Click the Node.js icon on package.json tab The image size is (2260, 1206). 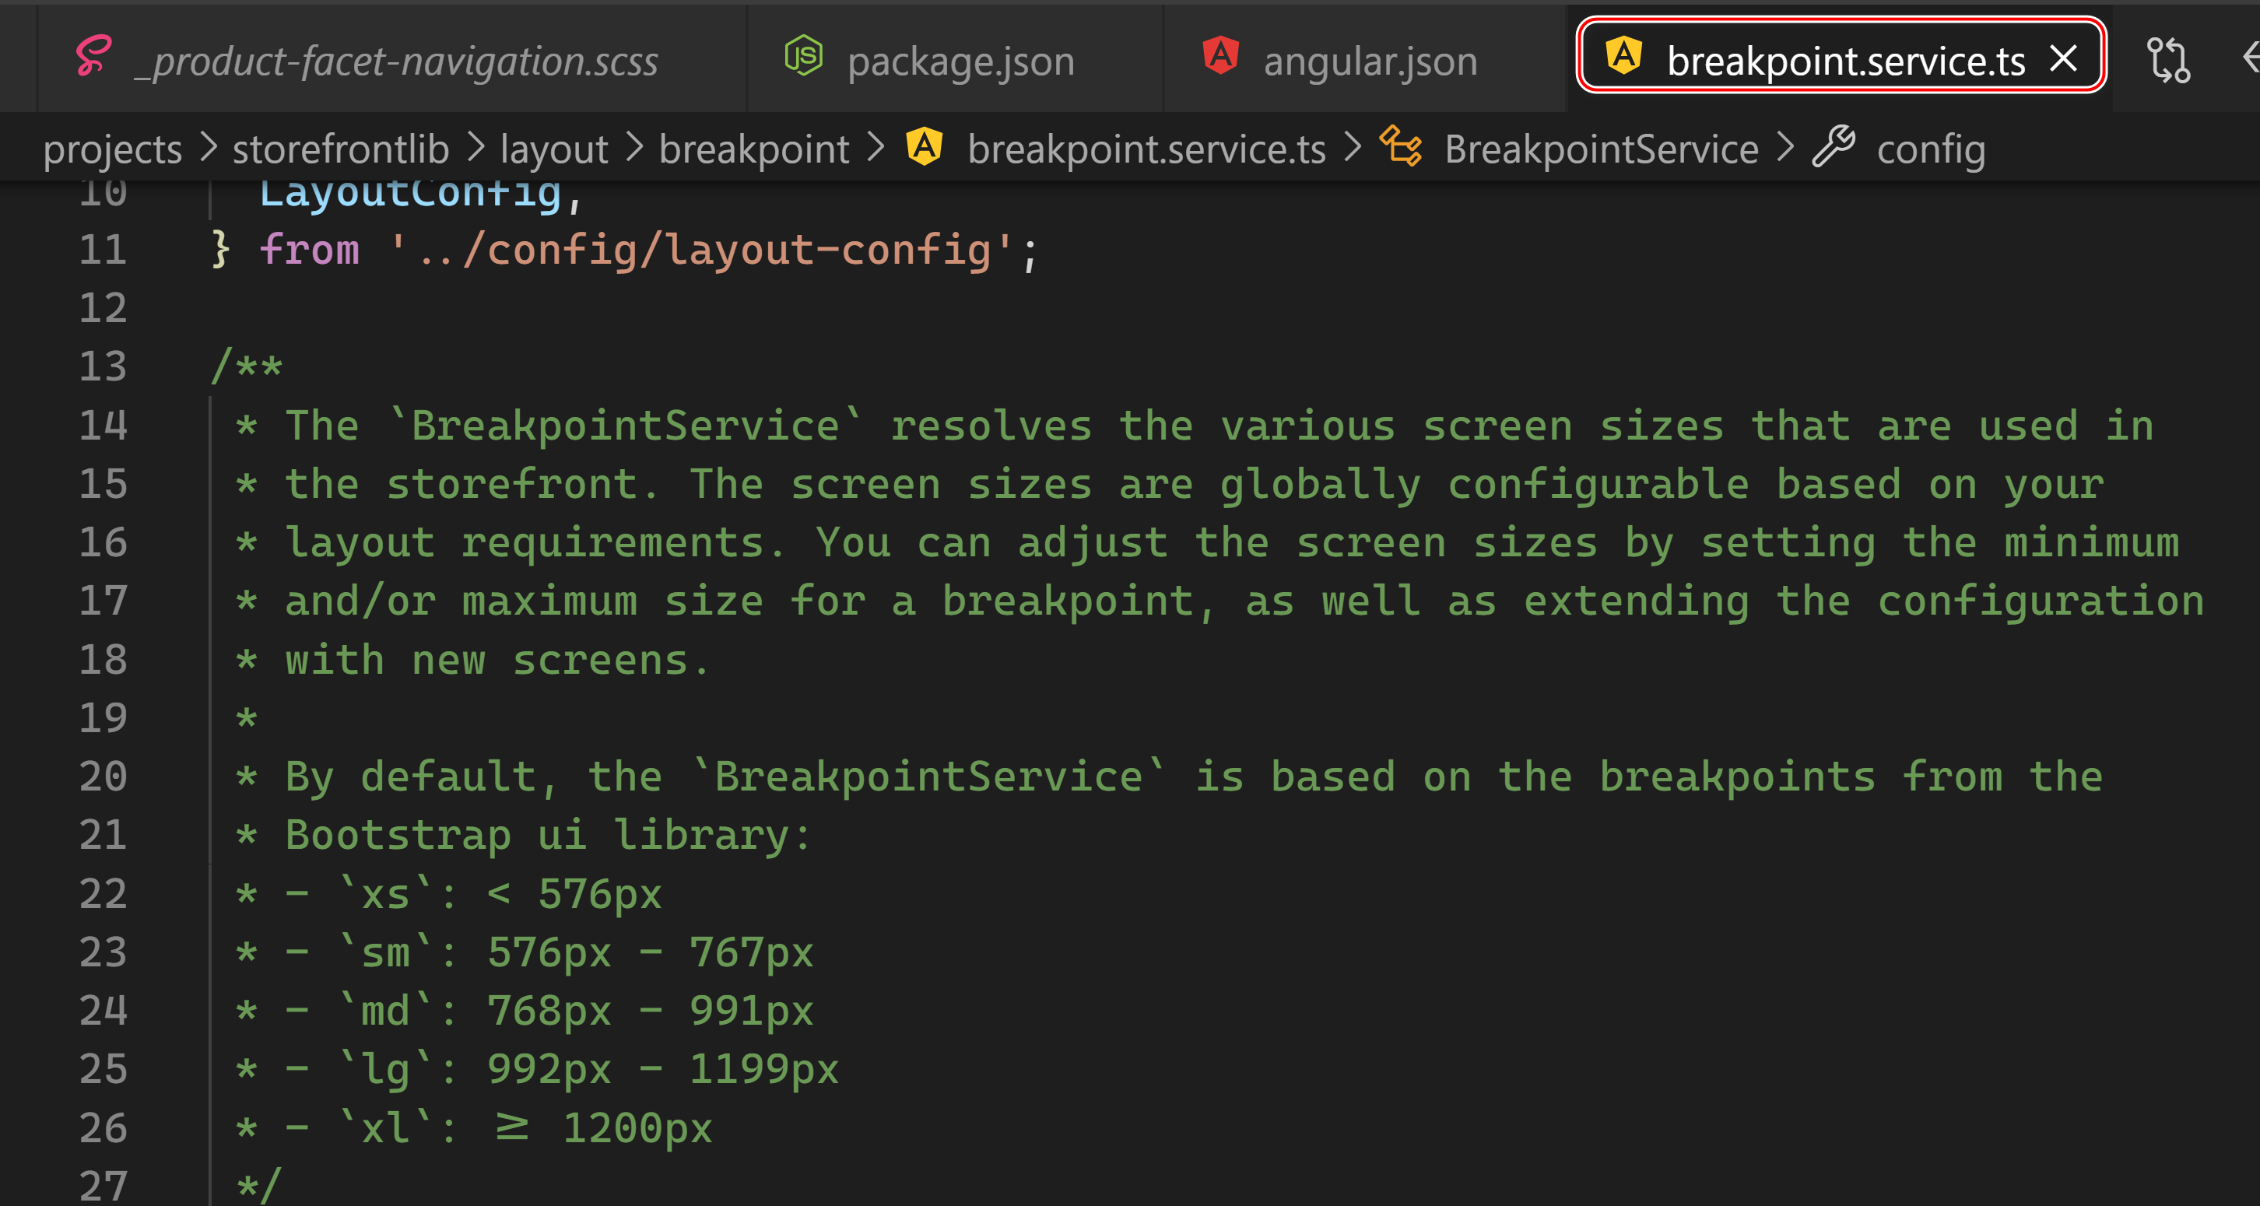[803, 57]
